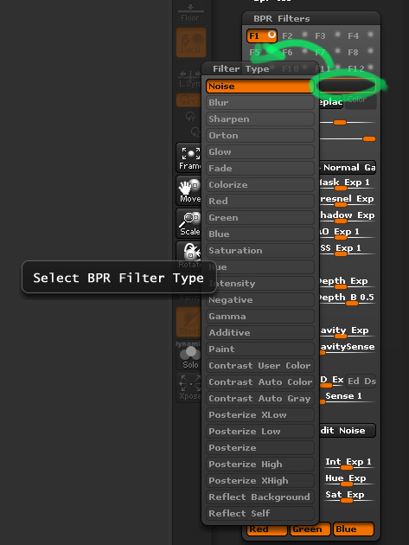Viewport: 409px width, 545px height.
Task: Select Colorize filter type
Action: (260, 185)
